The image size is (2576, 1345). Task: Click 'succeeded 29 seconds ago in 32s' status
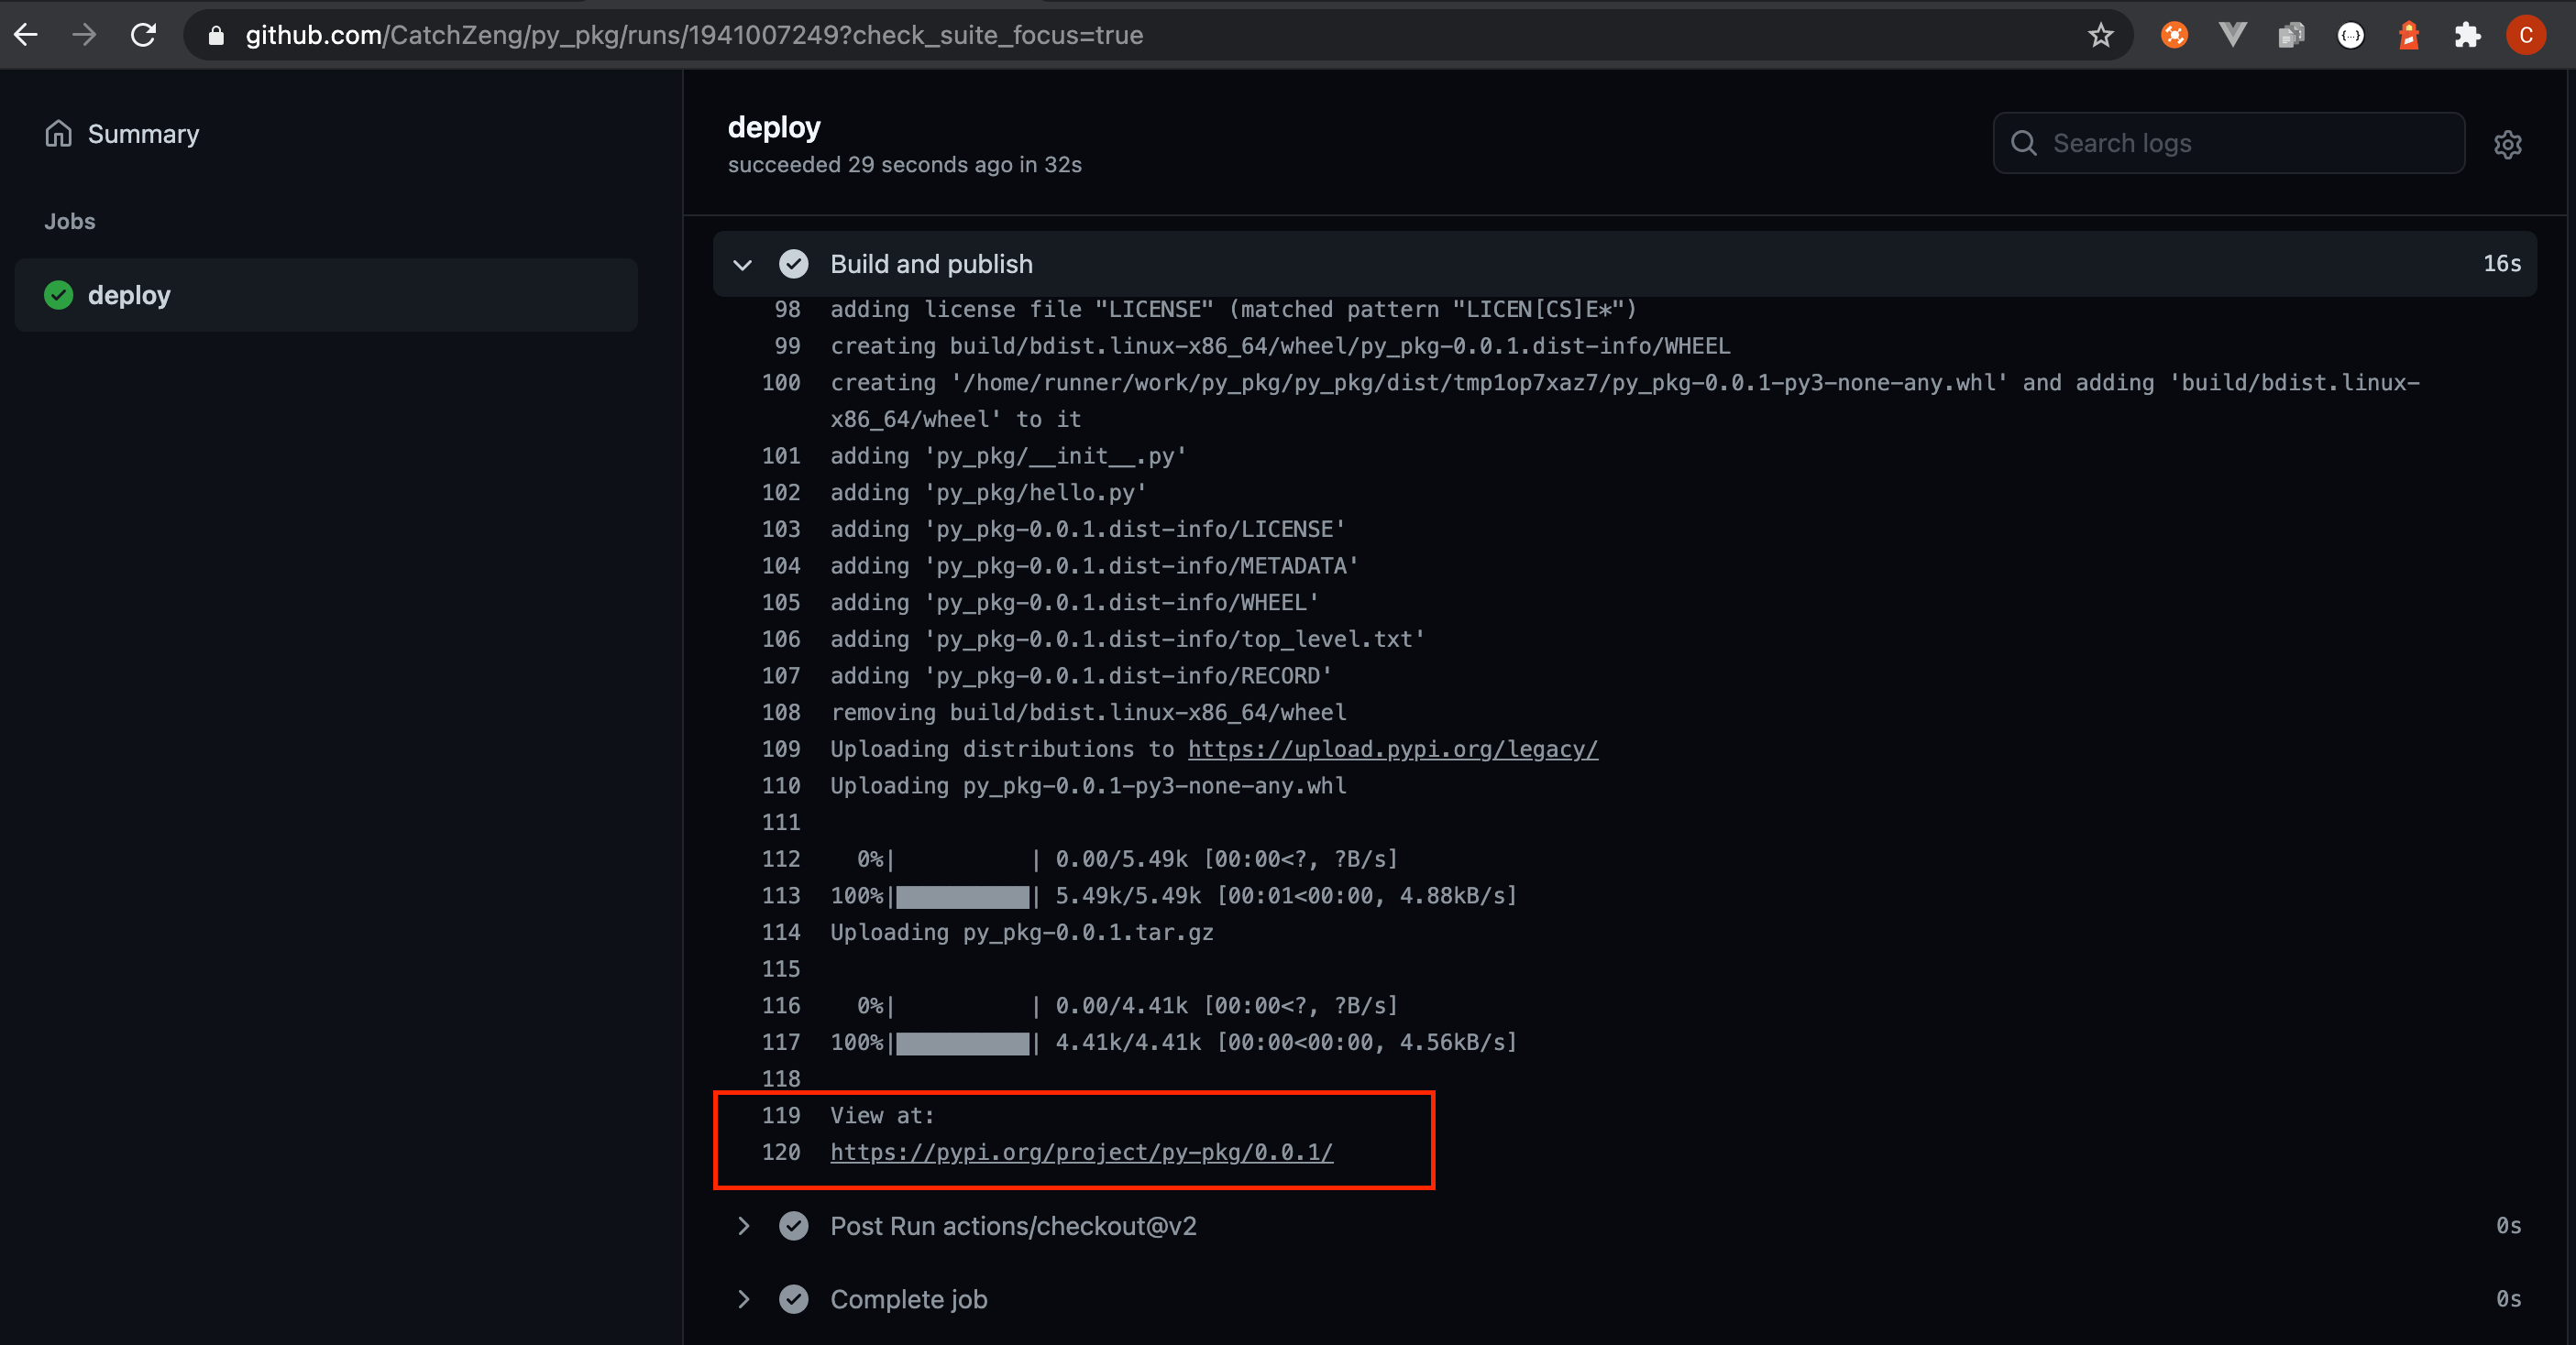pyautogui.click(x=904, y=164)
